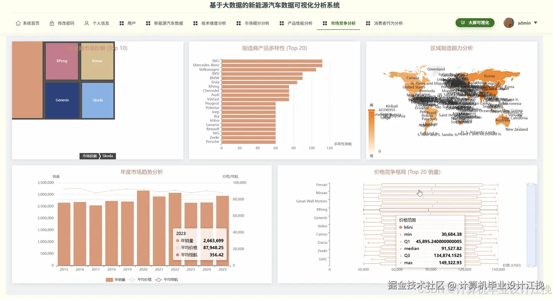This screenshot has width=553, height=299.
Task: Click chart title 年度市场趋势分析
Action: [142, 172]
